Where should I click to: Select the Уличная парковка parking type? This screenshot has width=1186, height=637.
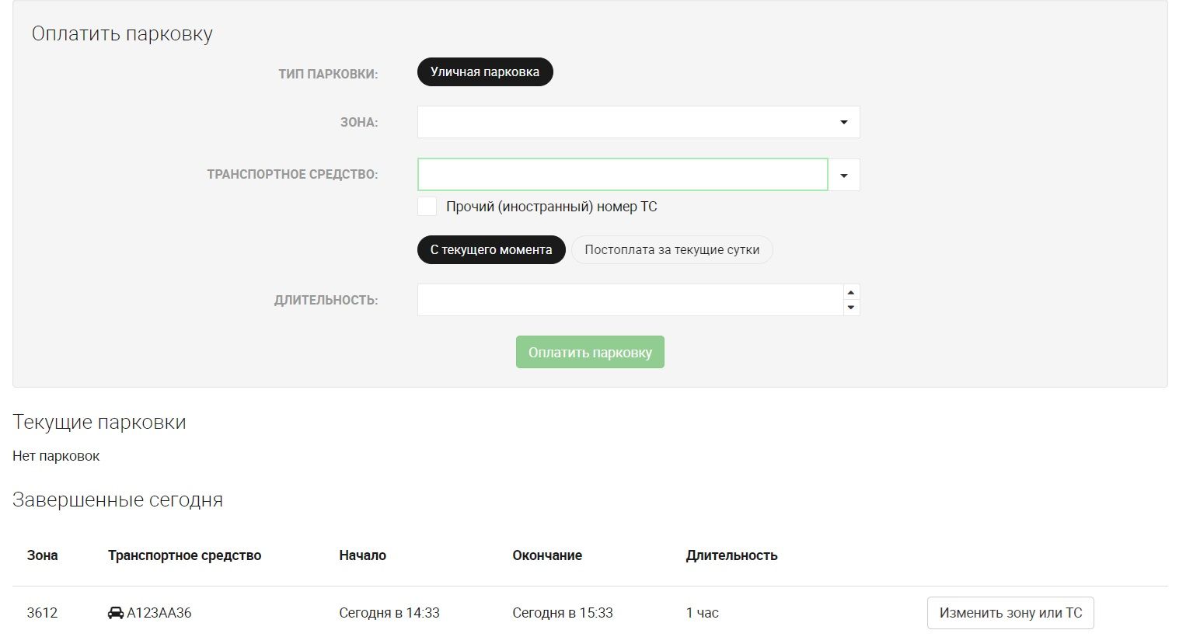(x=485, y=71)
